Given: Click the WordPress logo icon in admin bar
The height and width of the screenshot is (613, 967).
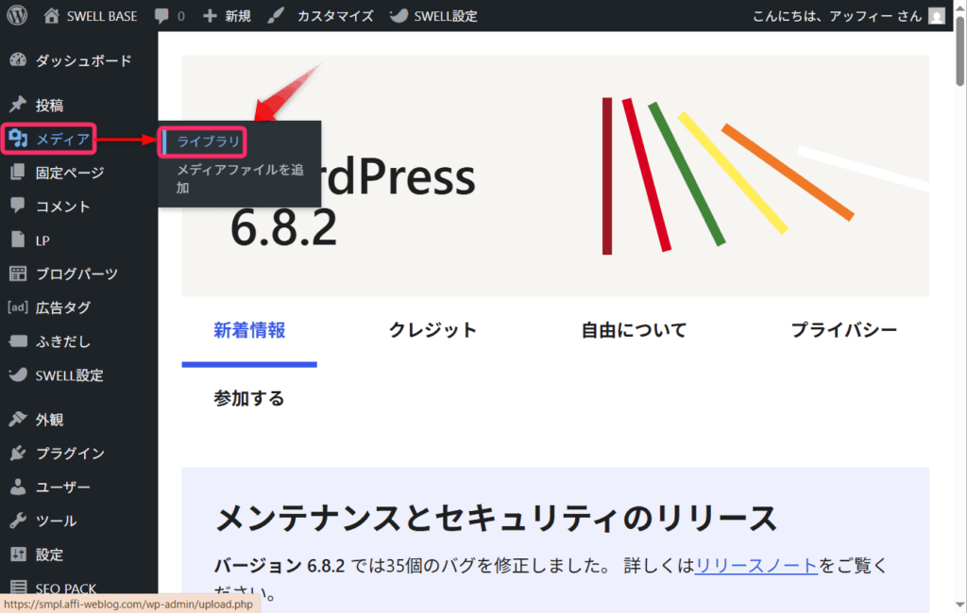Looking at the screenshot, I should coord(17,15).
